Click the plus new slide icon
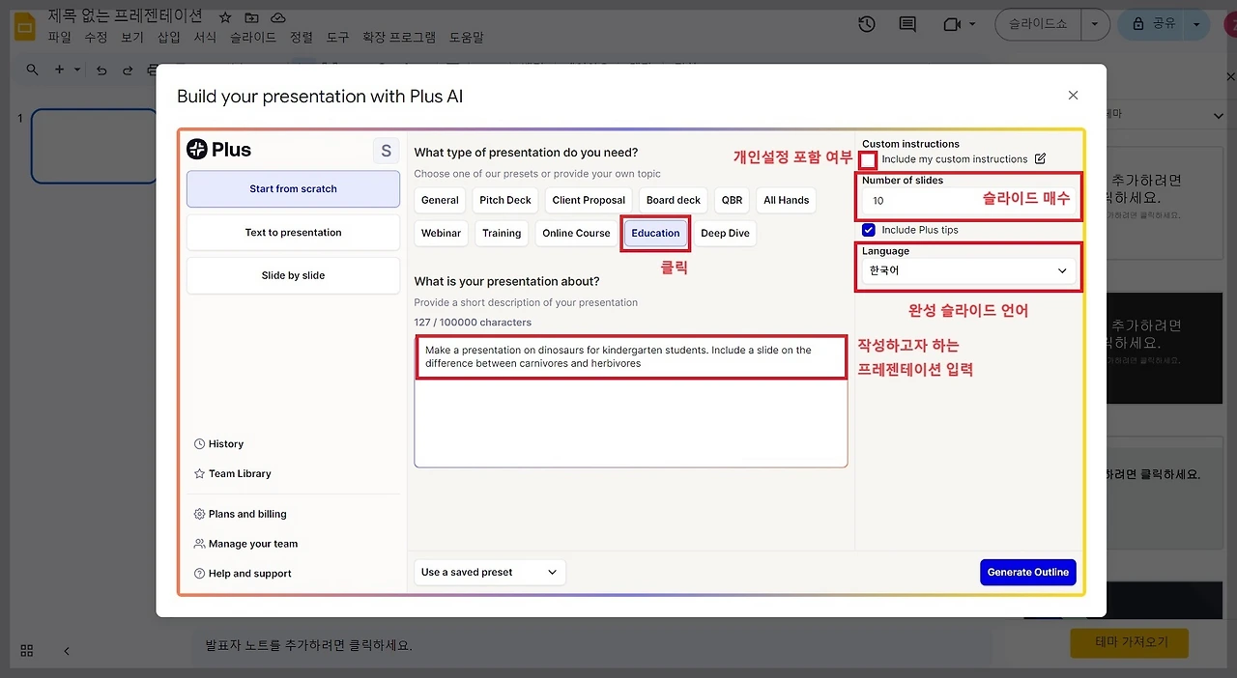The height and width of the screenshot is (678, 1237). click(60, 70)
